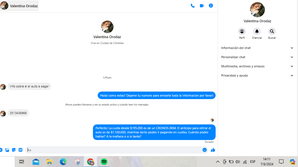Viewport: 298px width, 167px height.
Task: Change the ESP input language
Action: 253,162
